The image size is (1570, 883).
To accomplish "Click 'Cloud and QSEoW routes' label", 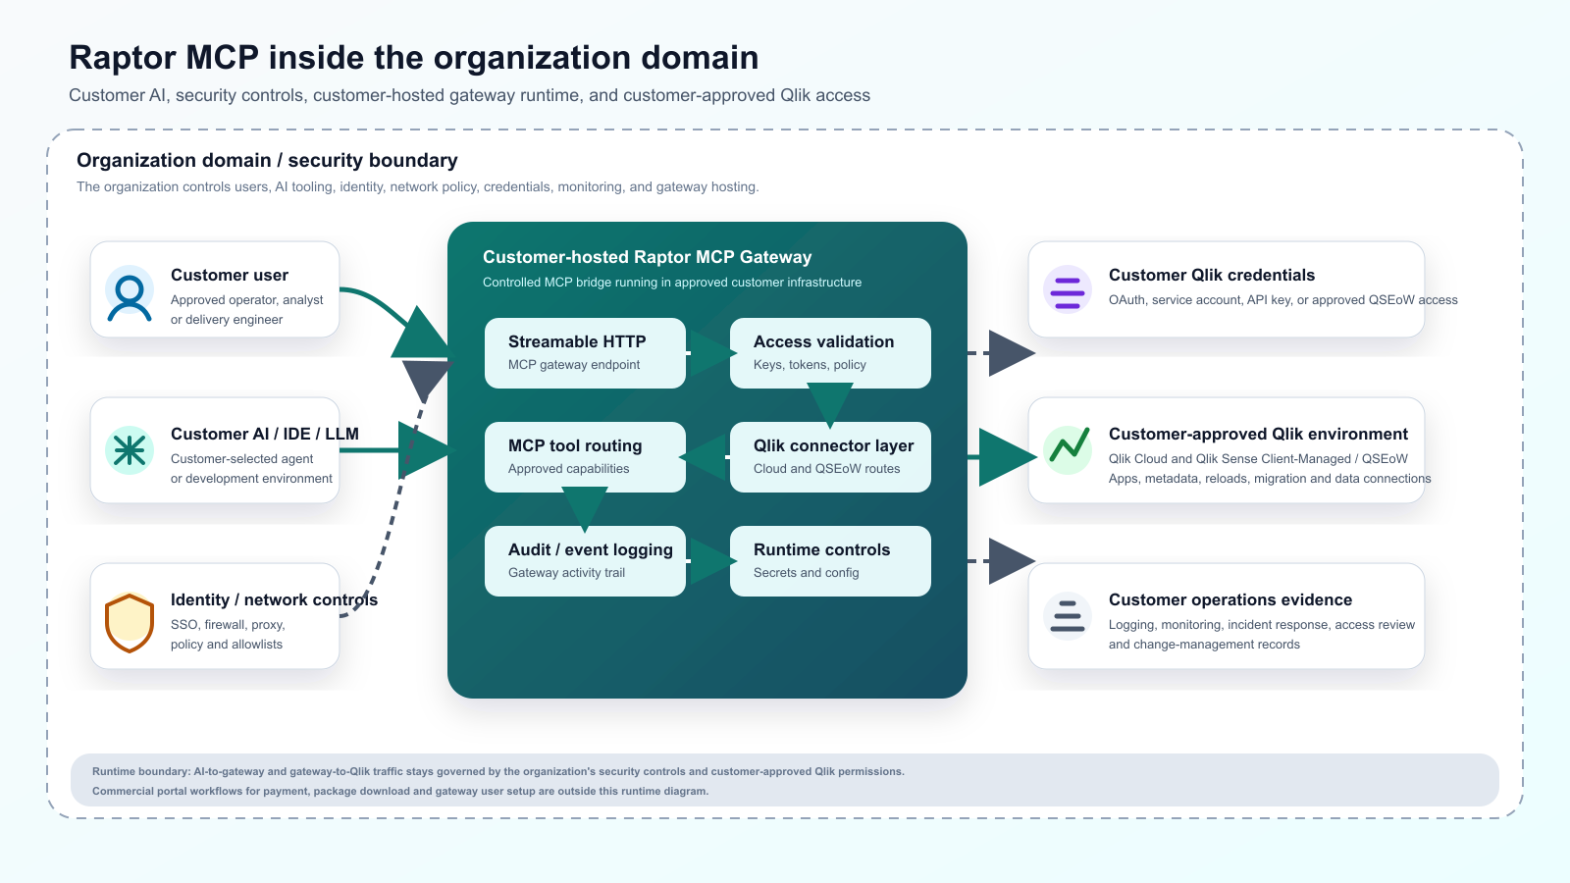I will (827, 469).
